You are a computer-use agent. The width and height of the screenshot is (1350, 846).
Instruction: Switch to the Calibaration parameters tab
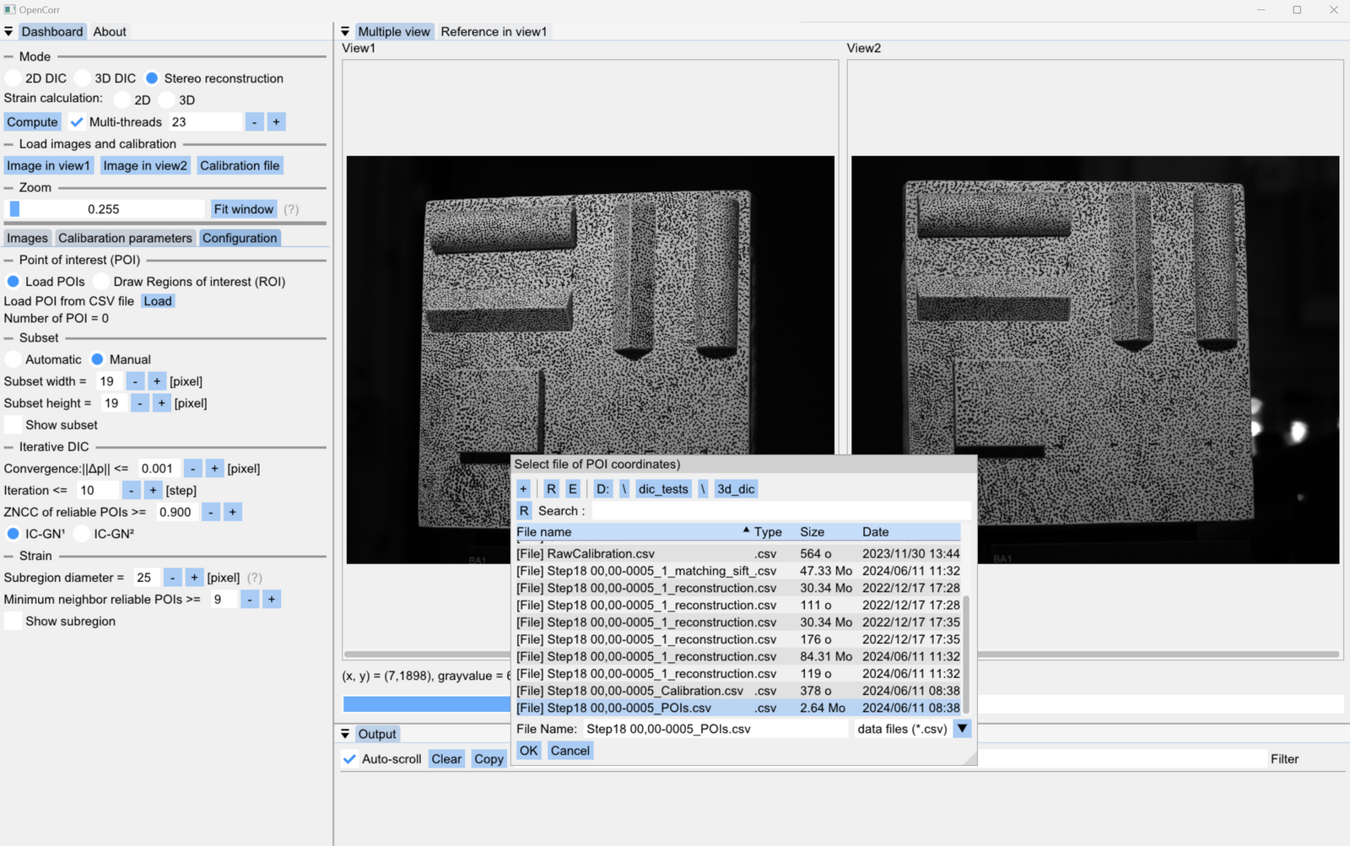125,237
